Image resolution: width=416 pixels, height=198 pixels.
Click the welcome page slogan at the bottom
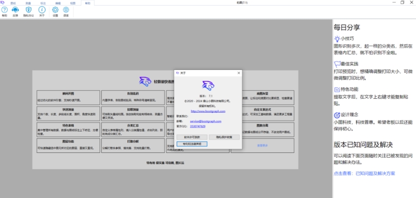coord(165,163)
